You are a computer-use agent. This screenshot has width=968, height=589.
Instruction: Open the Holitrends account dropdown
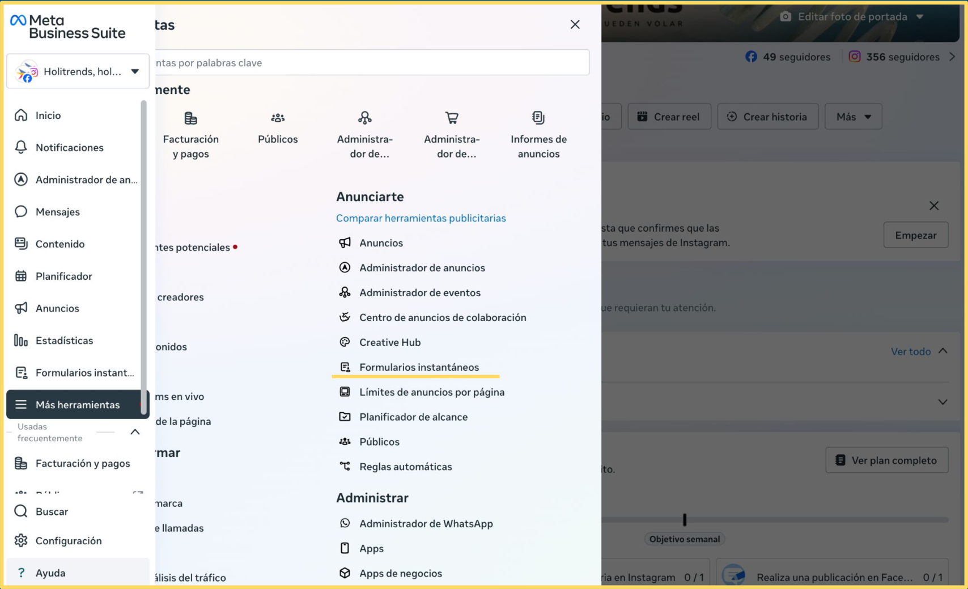point(78,71)
